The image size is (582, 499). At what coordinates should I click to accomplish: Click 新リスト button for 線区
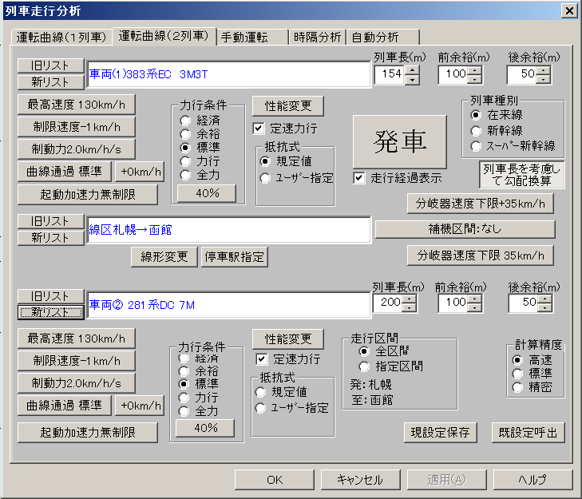[51, 238]
